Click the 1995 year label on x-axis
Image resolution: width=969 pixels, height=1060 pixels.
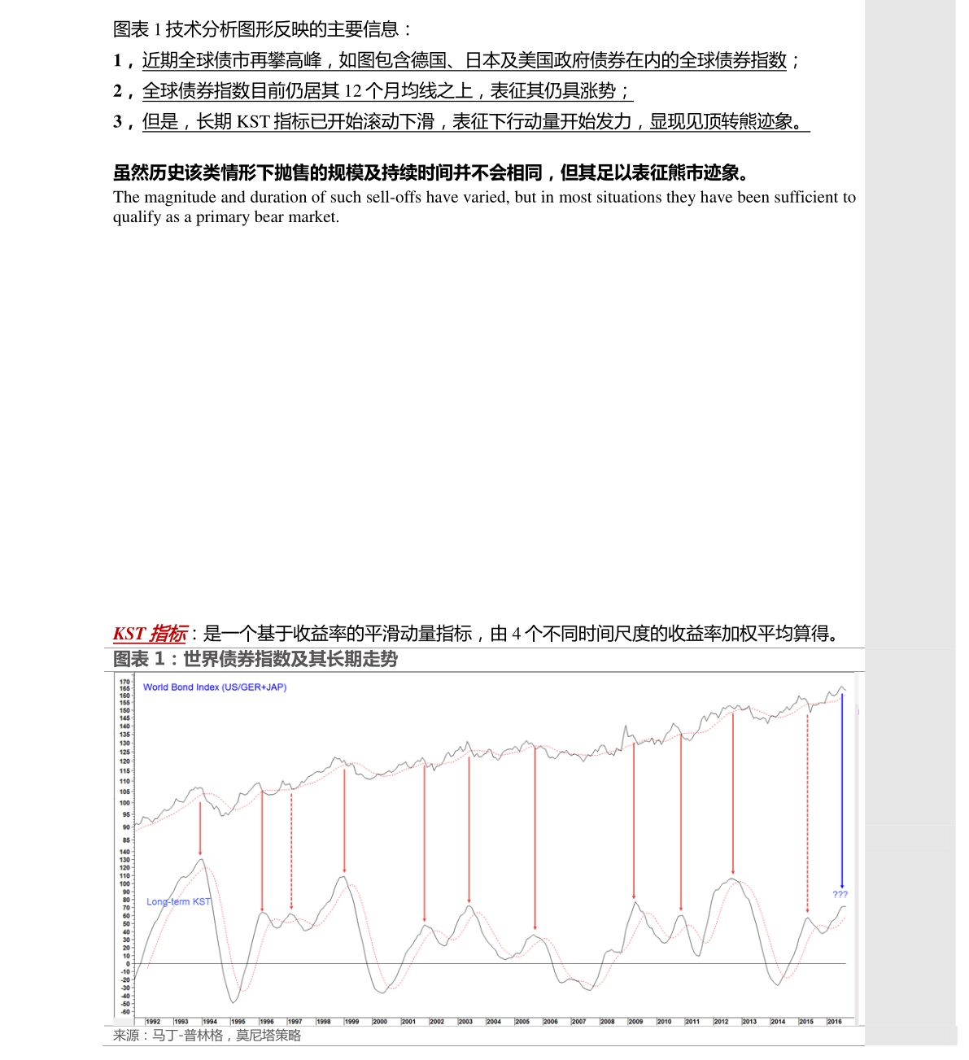(238, 1021)
